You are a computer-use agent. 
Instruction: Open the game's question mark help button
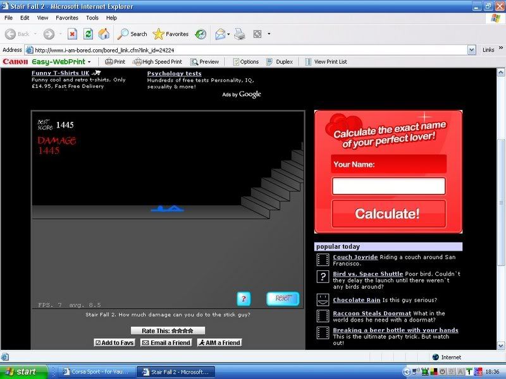244,299
